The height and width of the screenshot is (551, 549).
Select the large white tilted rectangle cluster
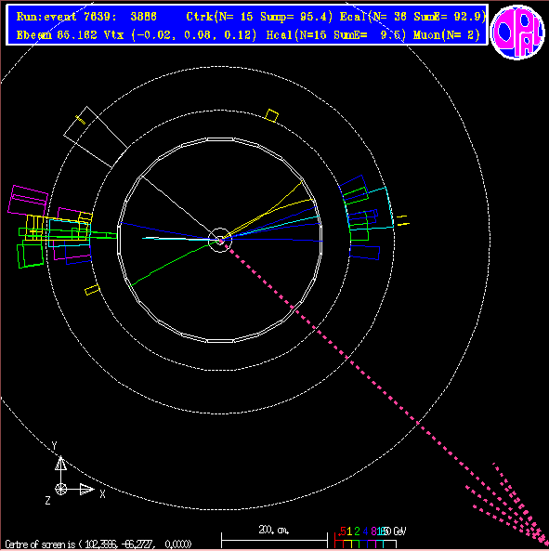point(96,137)
